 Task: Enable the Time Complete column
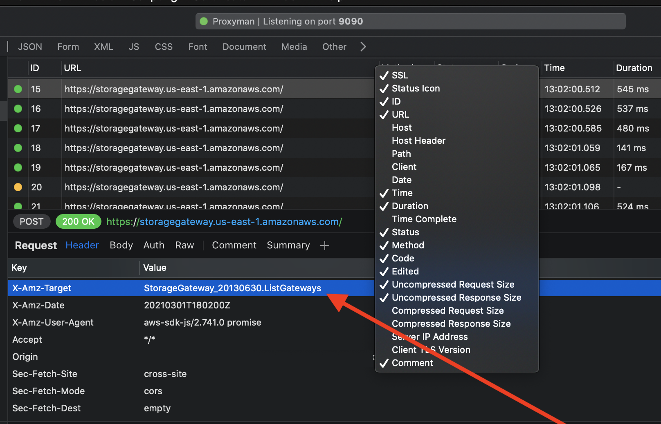pos(424,219)
